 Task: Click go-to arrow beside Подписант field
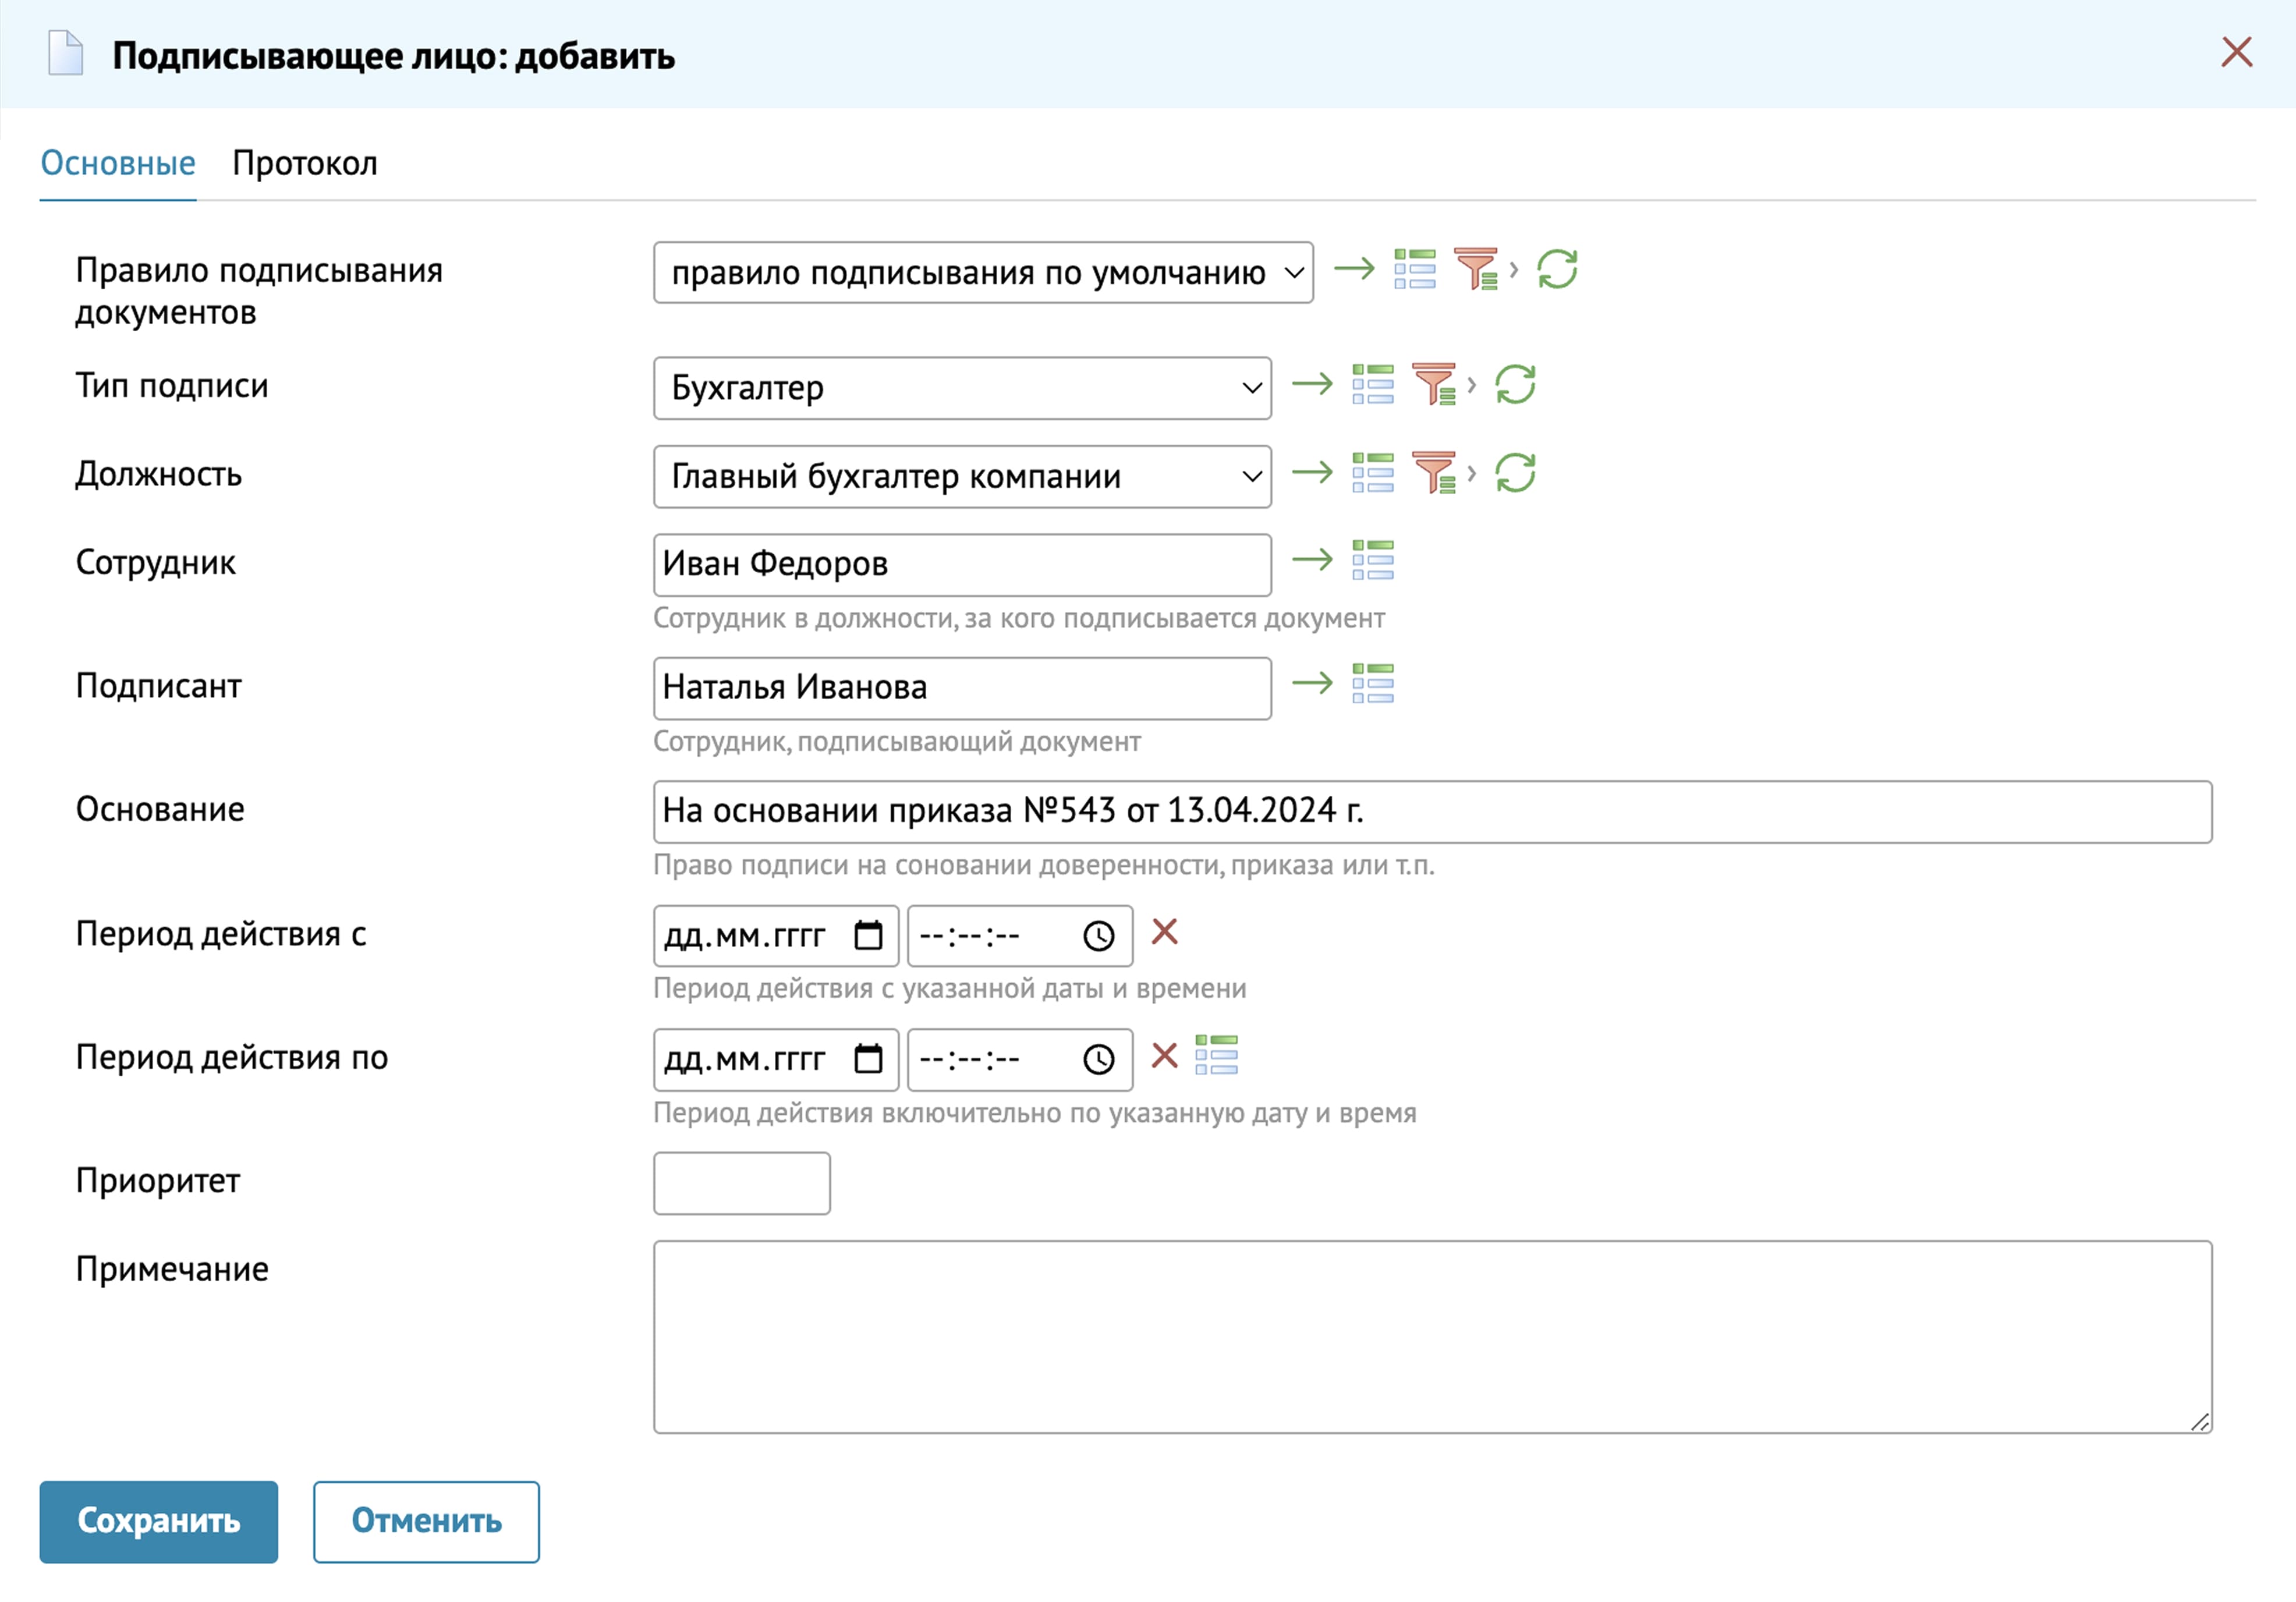tap(1313, 684)
